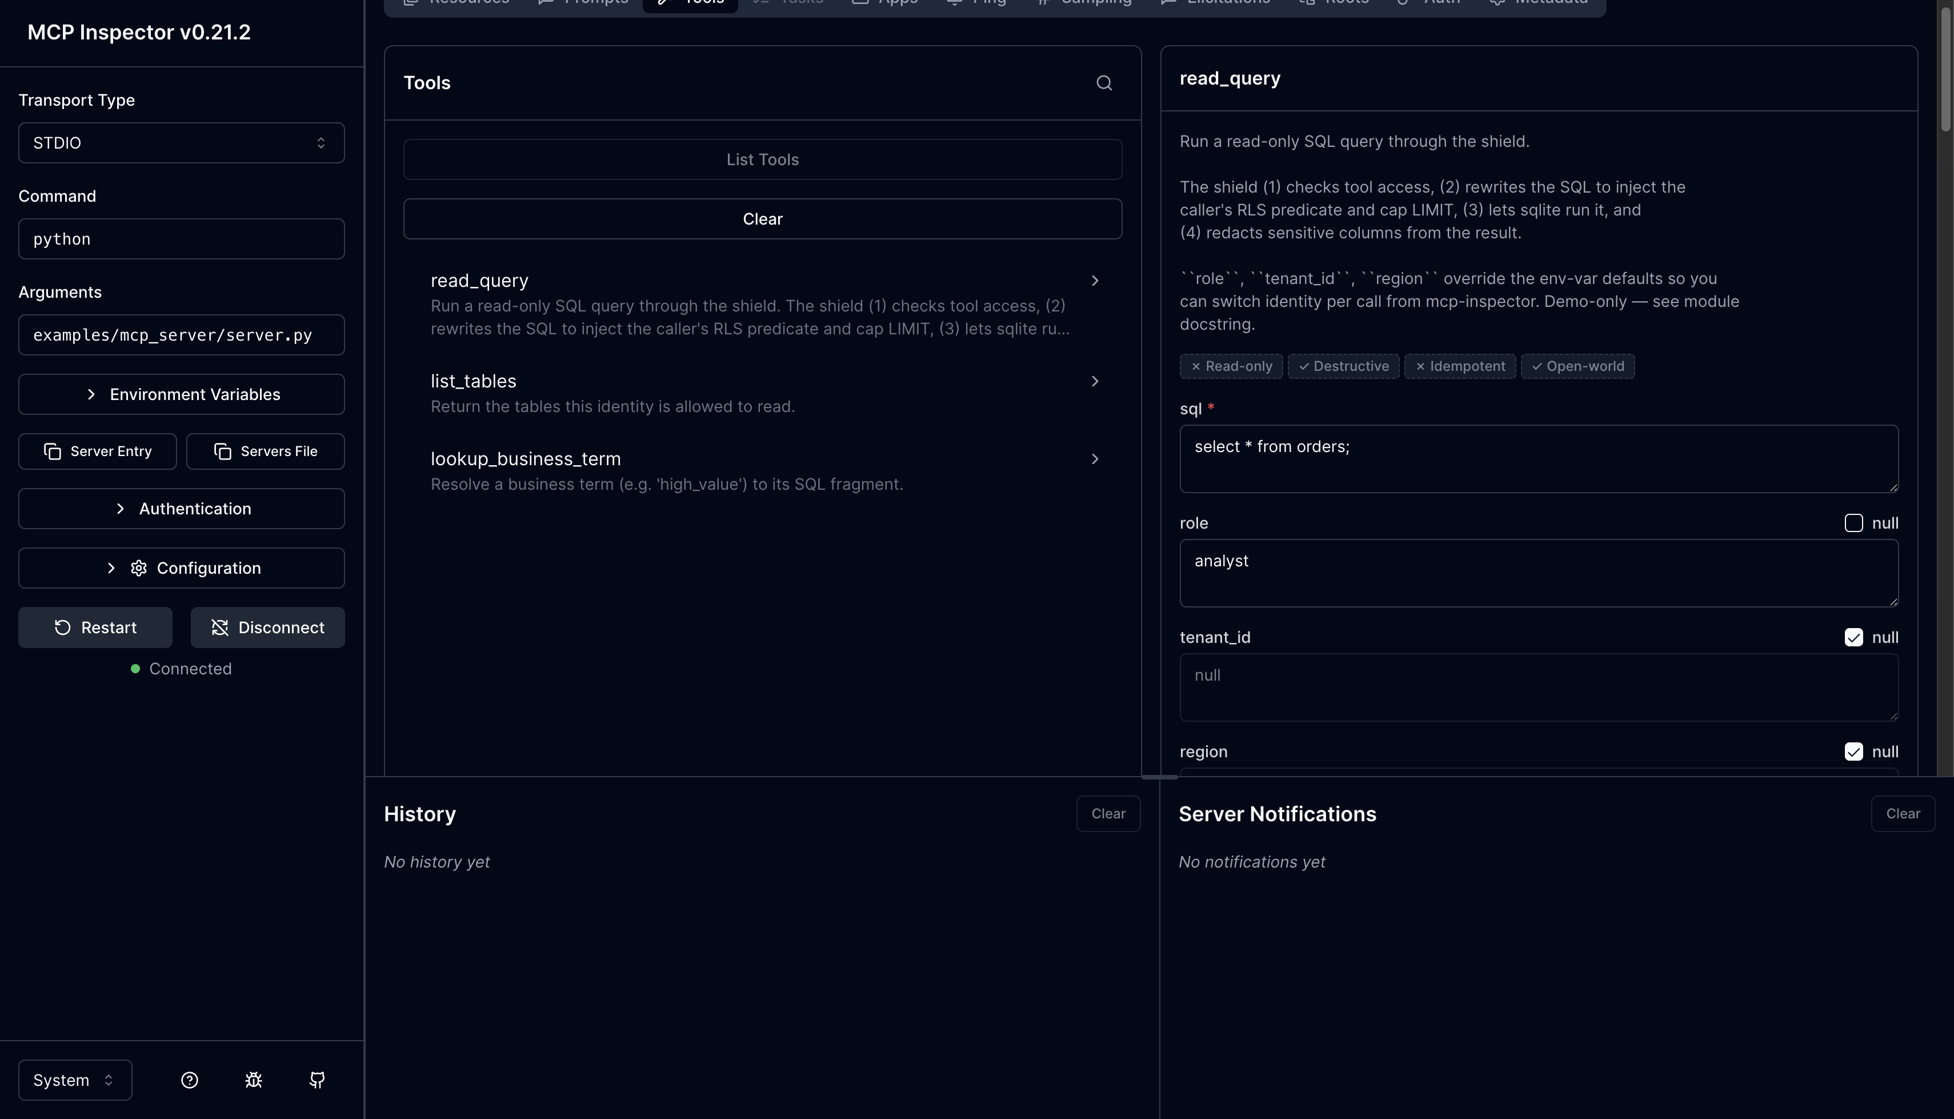Uncheck the tenant_id null checkbox
Screen dimensions: 1954x1119
pos(1853,638)
